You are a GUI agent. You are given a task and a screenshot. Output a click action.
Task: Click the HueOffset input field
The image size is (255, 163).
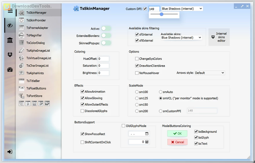click(x=103, y=59)
